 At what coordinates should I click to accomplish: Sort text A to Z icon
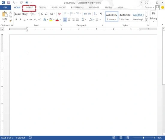(95, 14)
